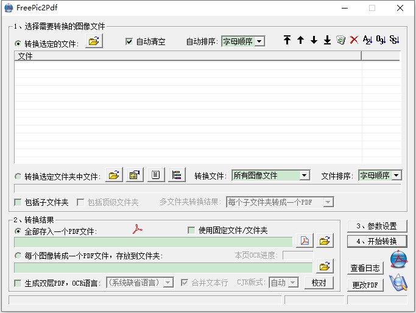Open files to convert via folder icon
This screenshot has height=313, width=416.
(x=94, y=41)
